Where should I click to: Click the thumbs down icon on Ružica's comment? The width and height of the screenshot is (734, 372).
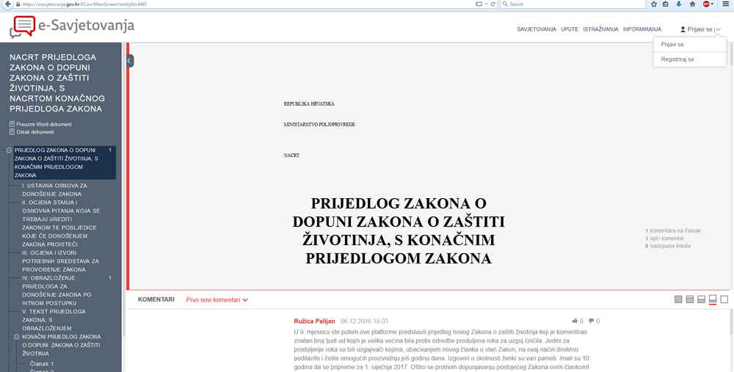591,321
